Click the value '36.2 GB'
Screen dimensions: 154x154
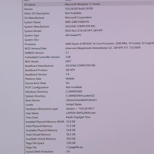tap(71, 134)
